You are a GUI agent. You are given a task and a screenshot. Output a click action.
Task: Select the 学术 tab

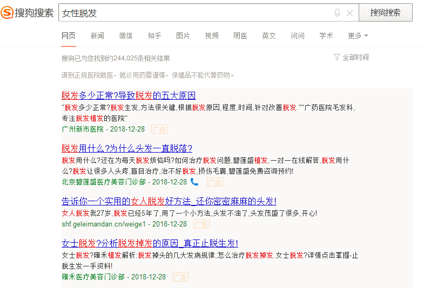pos(326,36)
